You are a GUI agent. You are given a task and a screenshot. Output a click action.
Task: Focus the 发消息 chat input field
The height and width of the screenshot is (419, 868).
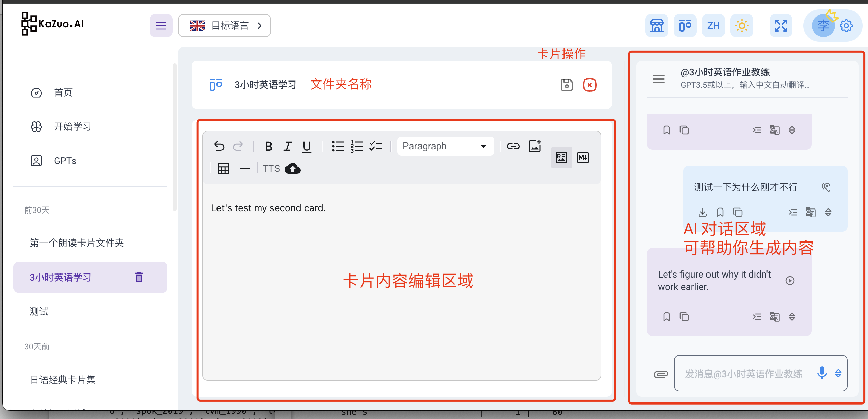coord(744,374)
